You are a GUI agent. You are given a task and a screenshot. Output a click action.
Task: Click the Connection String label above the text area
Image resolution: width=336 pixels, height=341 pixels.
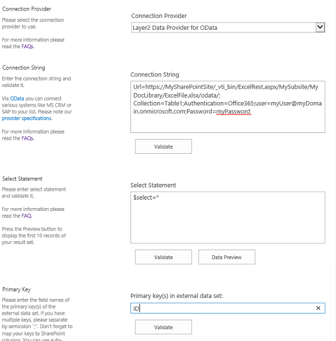(x=155, y=75)
